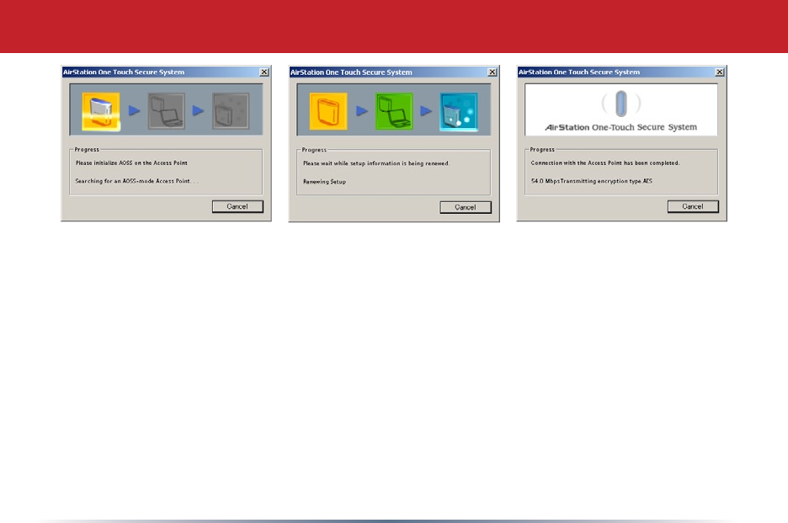
Task: Click the yellow access point icon in Renewing Setup dialog
Action: 328,112
